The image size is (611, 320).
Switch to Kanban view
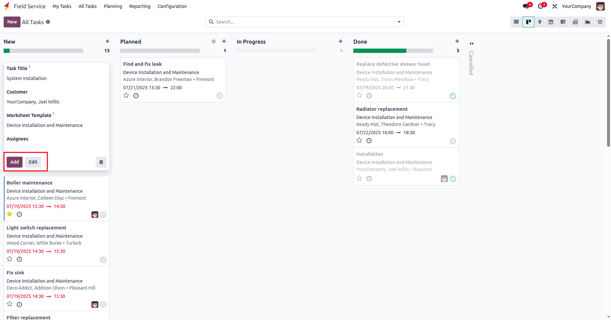[529, 22]
